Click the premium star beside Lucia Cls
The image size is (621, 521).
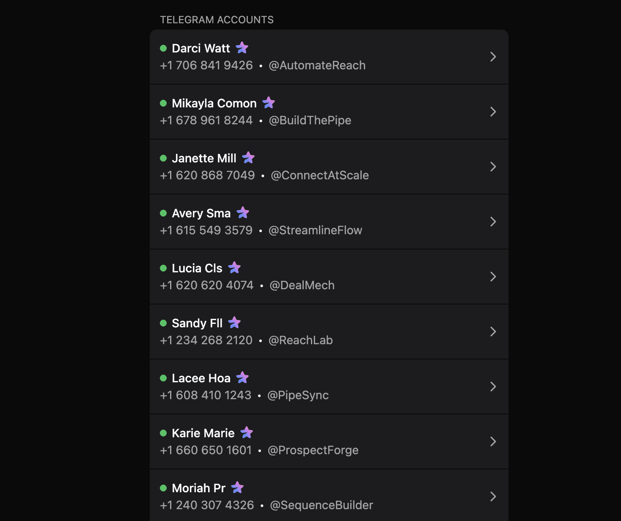tap(235, 268)
